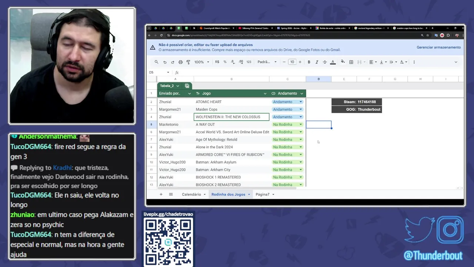Screen dimensions: 474x267
Task: Open the search menus magnifier icon
Action: [156, 62]
